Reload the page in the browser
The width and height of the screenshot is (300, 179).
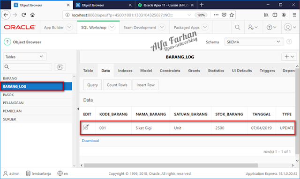click(24, 15)
